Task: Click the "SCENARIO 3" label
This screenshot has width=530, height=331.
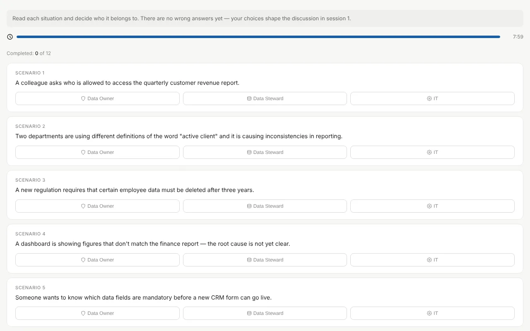Action: click(x=30, y=180)
